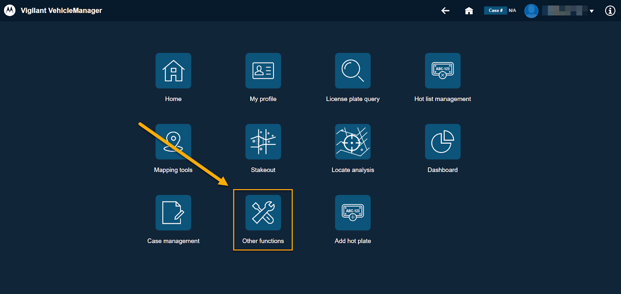This screenshot has width=621, height=294.
Task: Click the home icon in header
Action: pos(469,10)
